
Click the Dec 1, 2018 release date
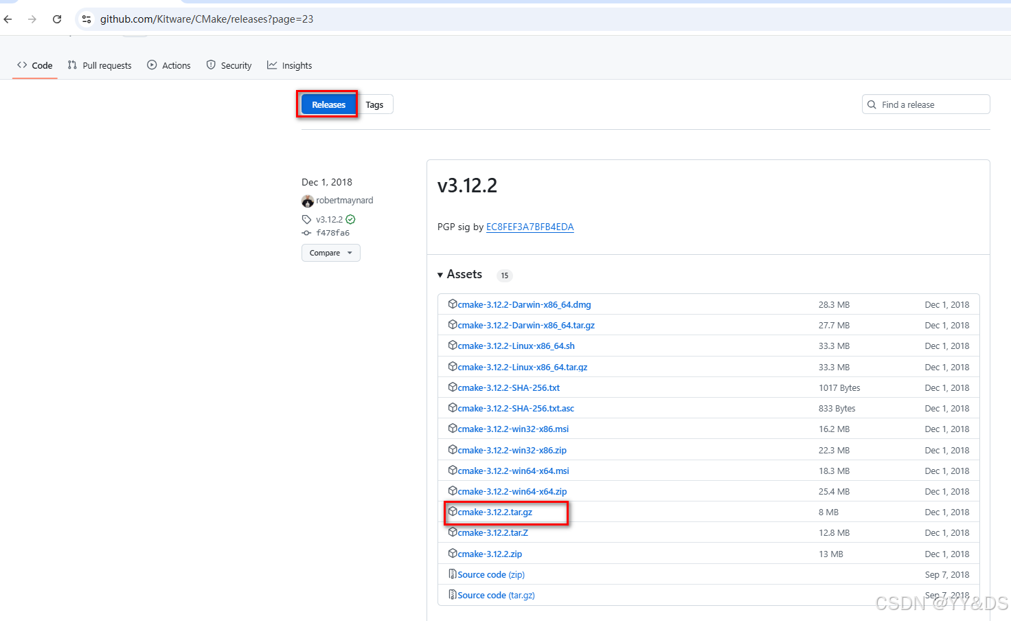pos(327,182)
